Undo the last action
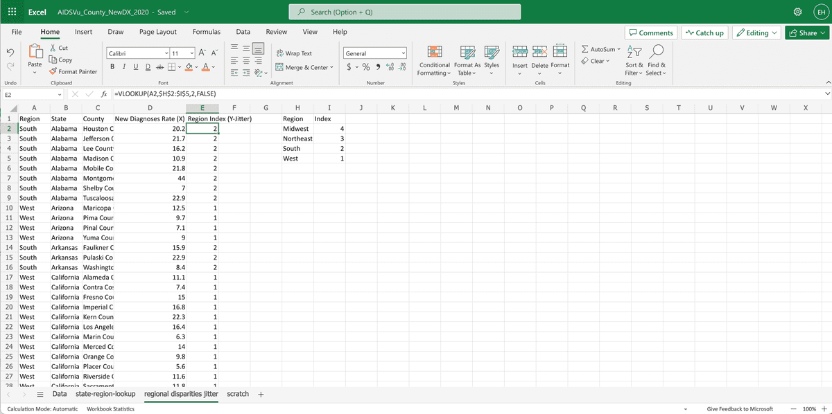832x414 pixels. [x=10, y=50]
